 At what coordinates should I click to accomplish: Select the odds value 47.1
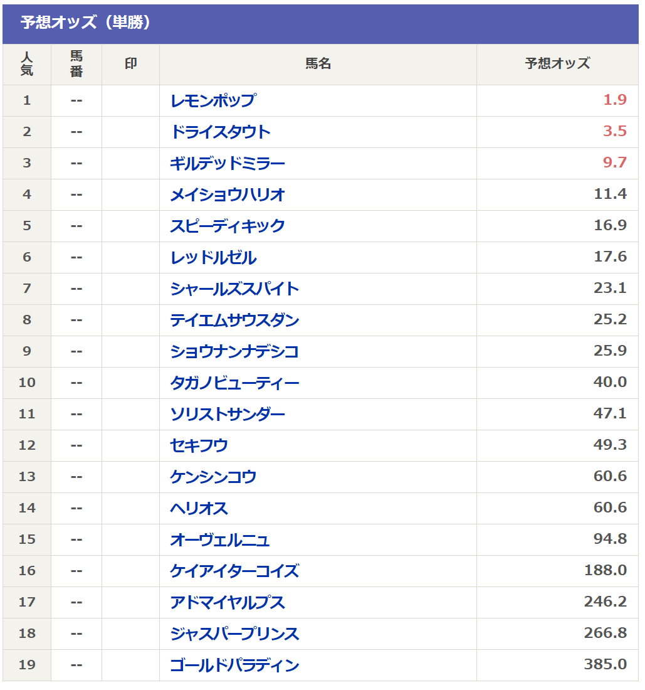point(611,413)
